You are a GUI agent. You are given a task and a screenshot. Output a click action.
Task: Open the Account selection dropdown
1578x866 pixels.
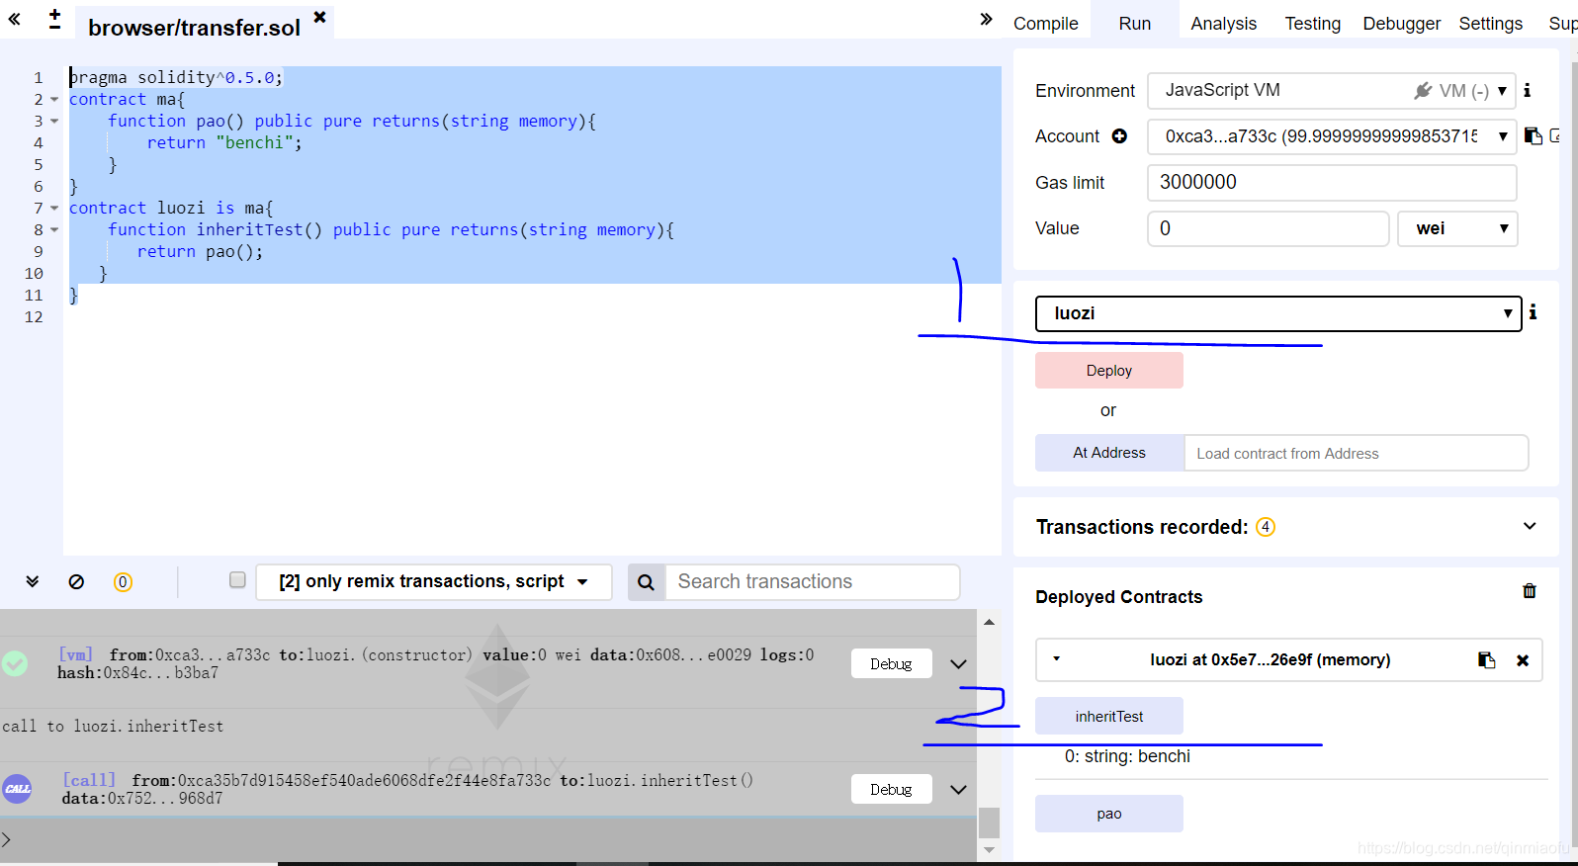[1331, 136]
